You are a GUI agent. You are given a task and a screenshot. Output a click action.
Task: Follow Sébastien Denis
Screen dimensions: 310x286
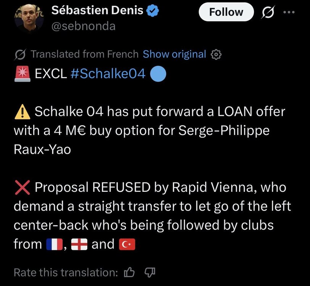tap(226, 12)
